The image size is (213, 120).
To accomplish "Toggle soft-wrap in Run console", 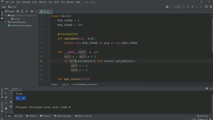I will click(x=11, y=102).
